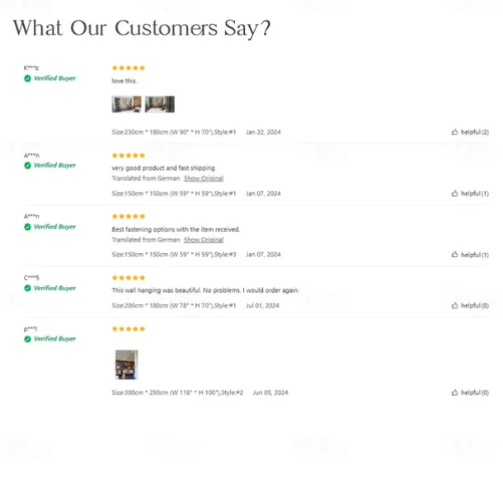Click 'This wall hanging was beautiful' review text
Viewport: 503px width, 503px height.
205,290
